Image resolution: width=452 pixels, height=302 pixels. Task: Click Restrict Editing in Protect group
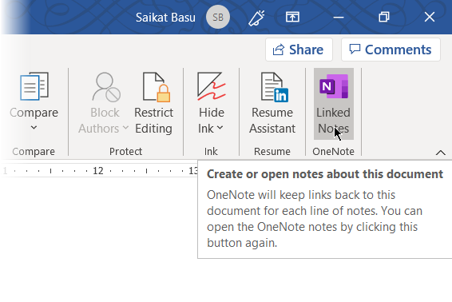coord(153,104)
